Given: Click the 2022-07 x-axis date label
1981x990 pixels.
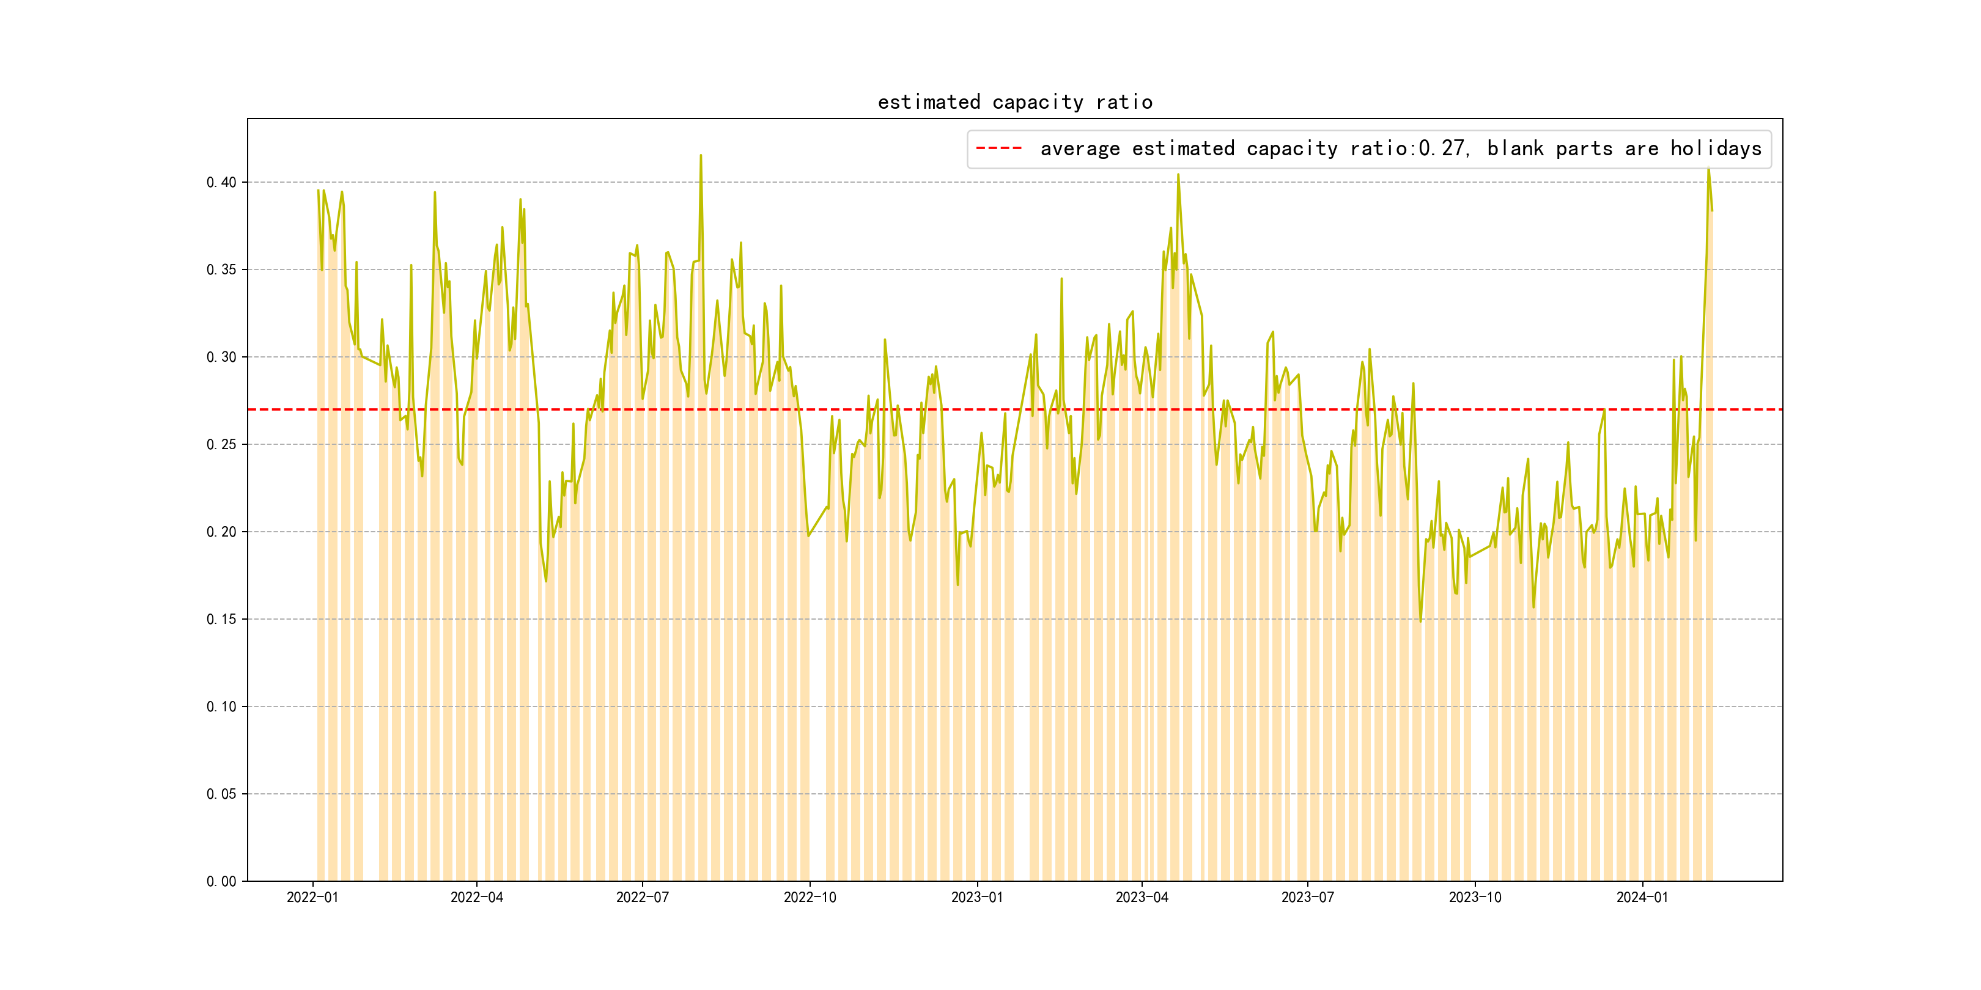Looking at the screenshot, I should (x=643, y=897).
